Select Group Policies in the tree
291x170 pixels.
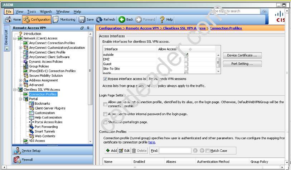[x=39, y=66]
